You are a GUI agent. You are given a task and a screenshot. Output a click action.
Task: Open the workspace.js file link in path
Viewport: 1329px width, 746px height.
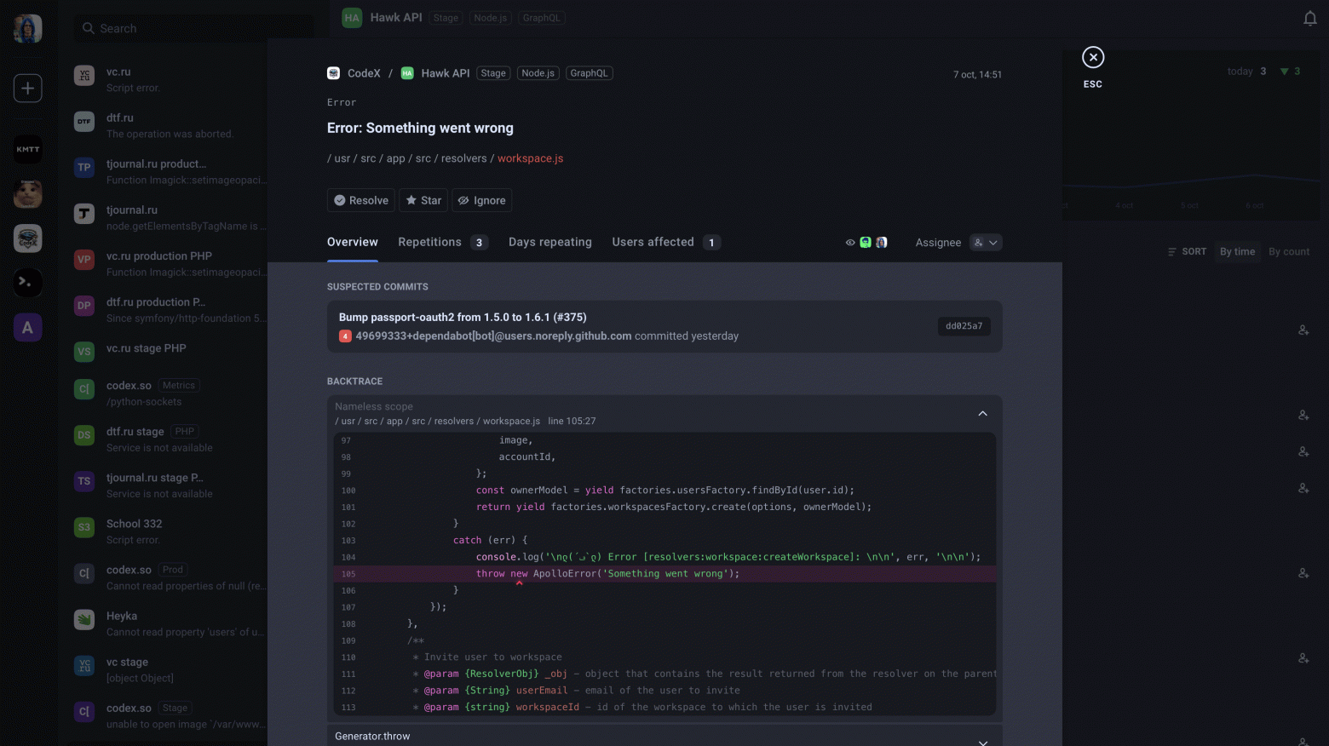point(530,158)
